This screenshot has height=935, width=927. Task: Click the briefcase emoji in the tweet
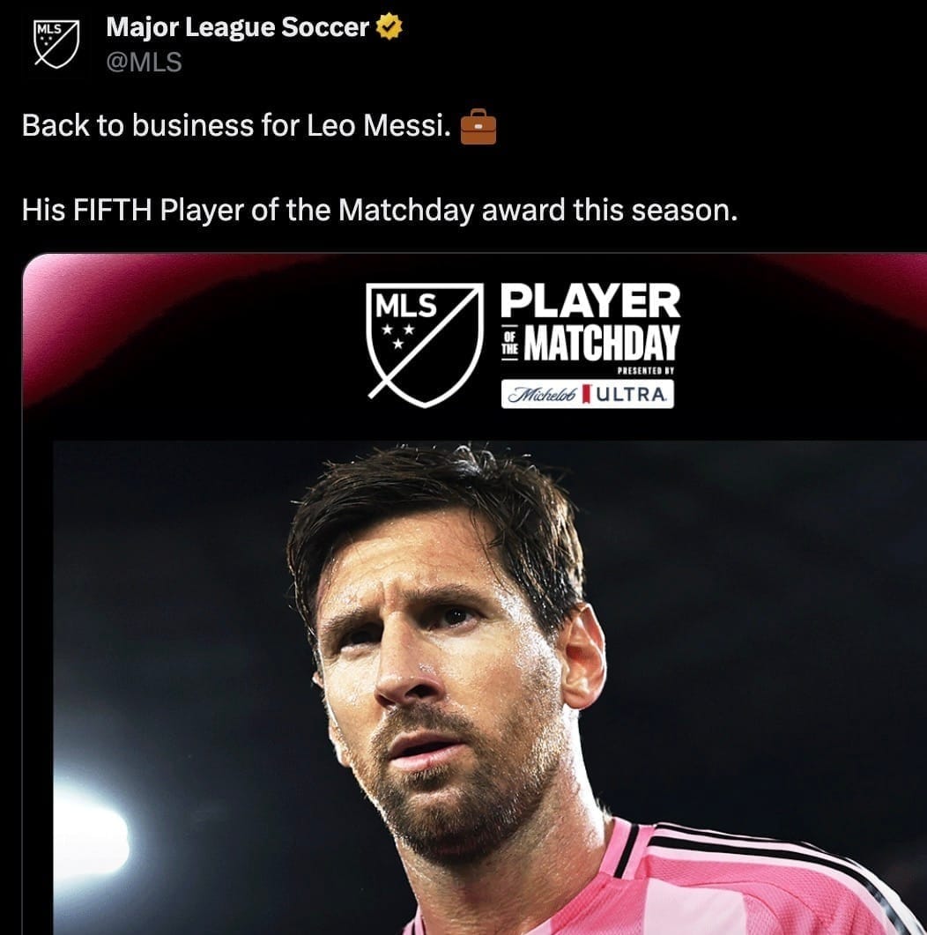[x=478, y=126]
